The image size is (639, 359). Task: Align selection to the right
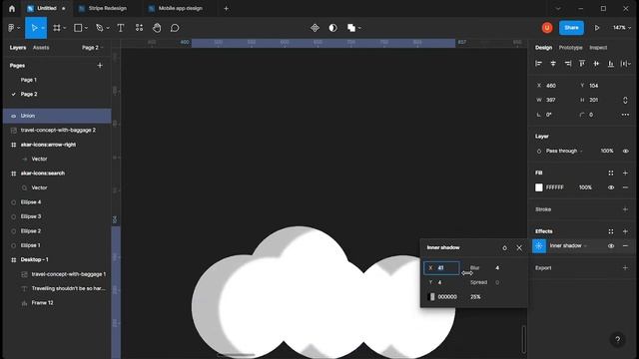568,64
